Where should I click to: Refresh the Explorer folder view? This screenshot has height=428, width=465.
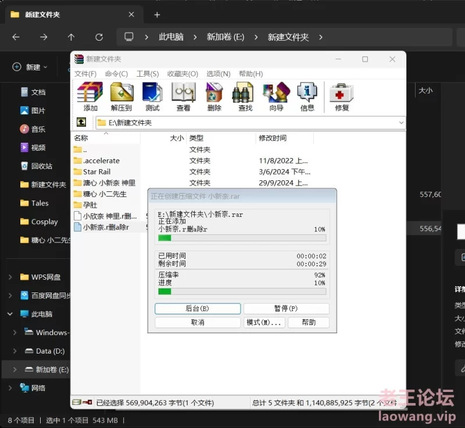[99, 37]
